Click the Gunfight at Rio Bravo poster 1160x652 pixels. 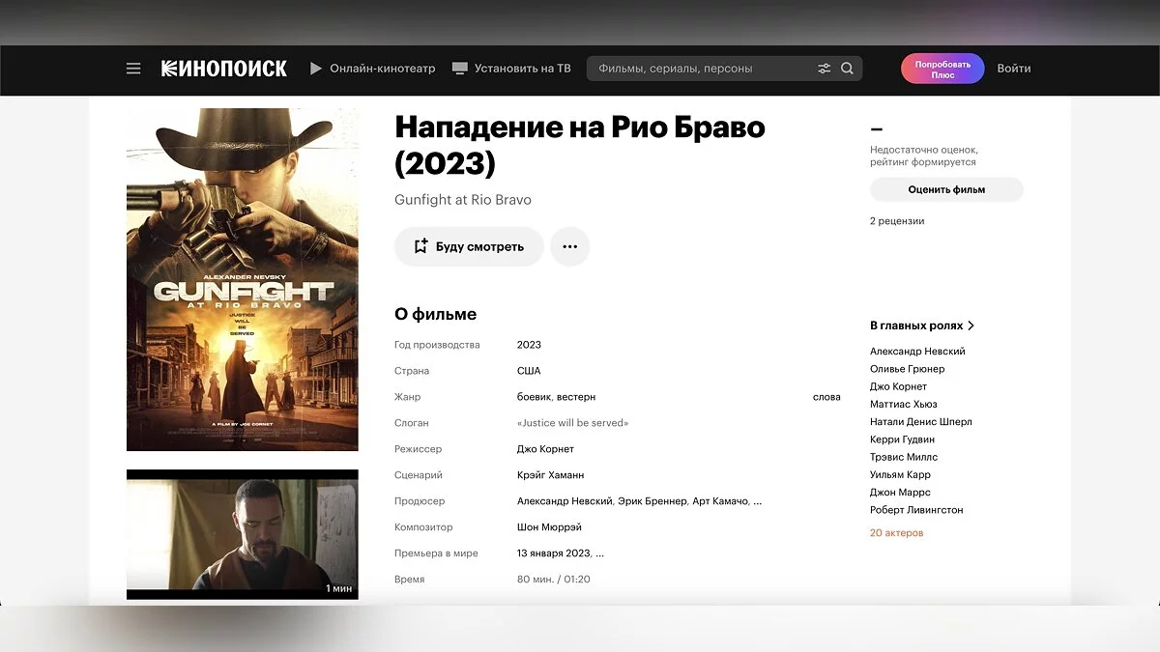coord(242,279)
